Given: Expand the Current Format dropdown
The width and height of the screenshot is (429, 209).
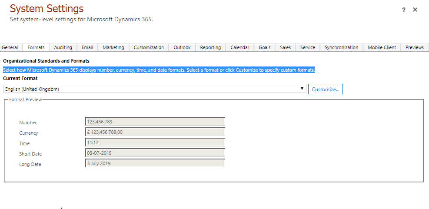Looking at the screenshot, I should (155, 89).
